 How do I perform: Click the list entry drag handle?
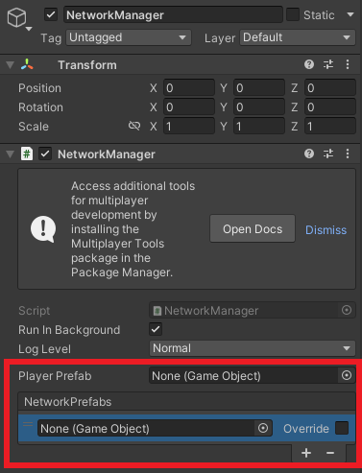(28, 425)
